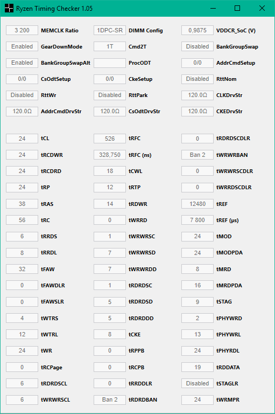Image resolution: width=275 pixels, height=414 pixels.
Task: Click the tMRDPDA field showing 16
Action: pos(198,285)
